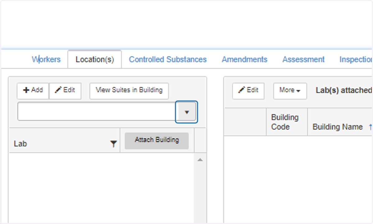This screenshot has height=224, width=373.
Task: Open the Assessment tab
Action: coord(303,59)
